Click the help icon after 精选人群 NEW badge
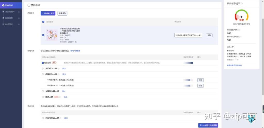This screenshot has height=128, width=264. click(x=60, y=97)
